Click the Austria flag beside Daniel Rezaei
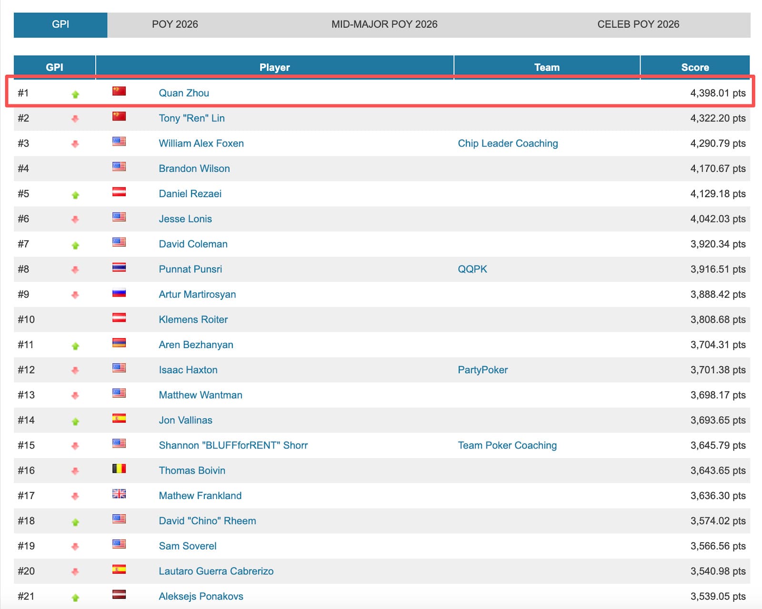 [x=119, y=192]
